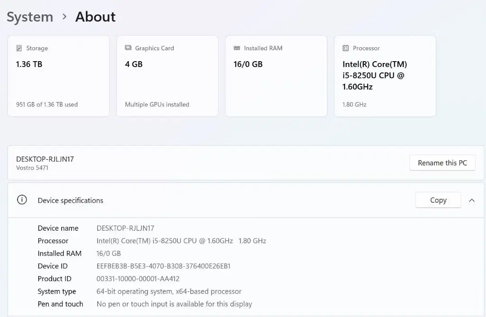Collapse the Device specifications section chevron
The image size is (486, 317).
(472, 200)
